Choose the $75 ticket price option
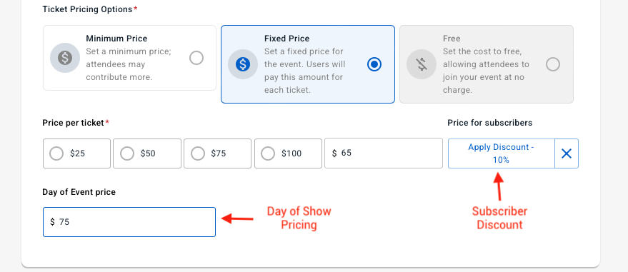 [217, 153]
